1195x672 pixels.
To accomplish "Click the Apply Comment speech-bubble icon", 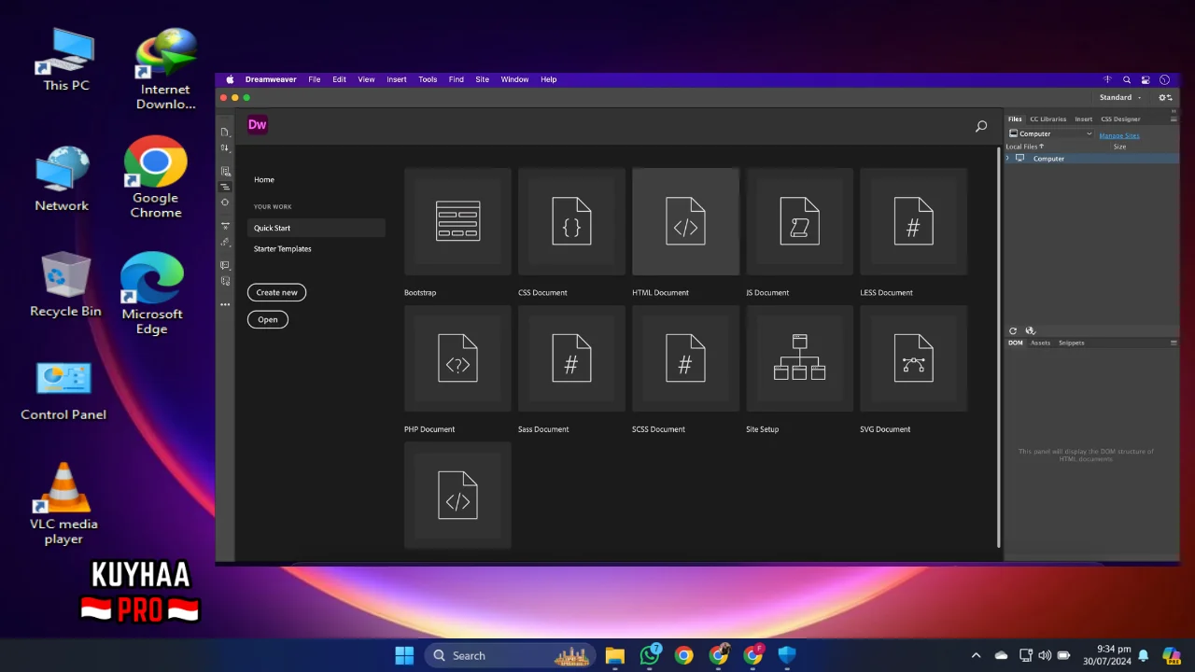I will pyautogui.click(x=225, y=265).
